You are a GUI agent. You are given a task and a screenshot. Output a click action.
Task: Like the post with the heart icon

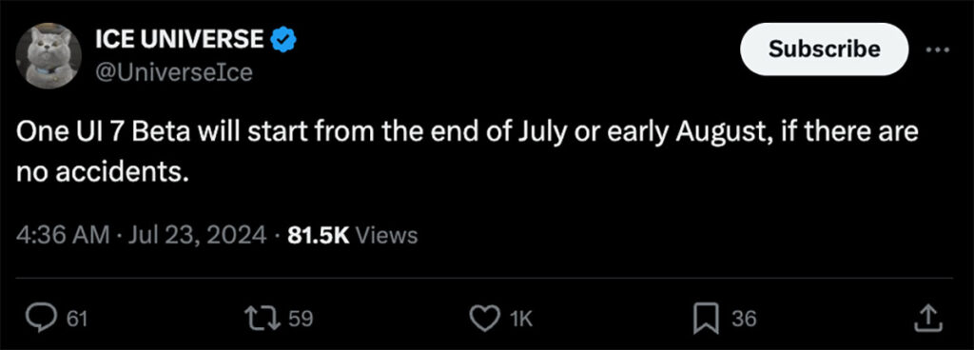click(x=486, y=319)
